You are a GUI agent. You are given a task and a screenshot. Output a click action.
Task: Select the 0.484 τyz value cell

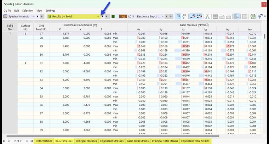pos(205,80)
